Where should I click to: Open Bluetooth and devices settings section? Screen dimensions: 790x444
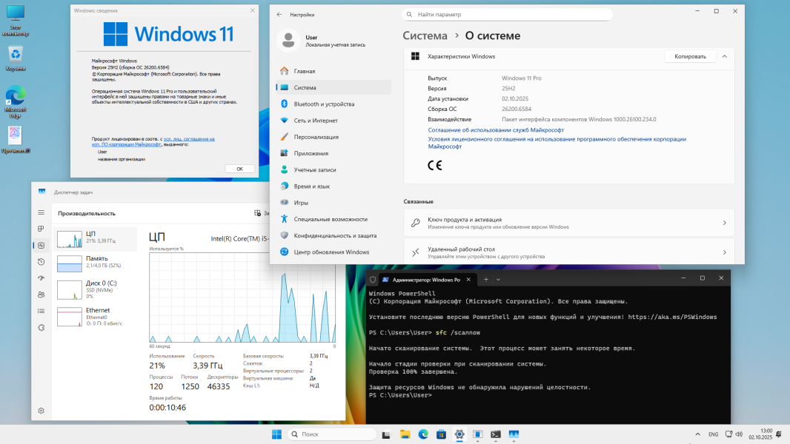(x=324, y=104)
